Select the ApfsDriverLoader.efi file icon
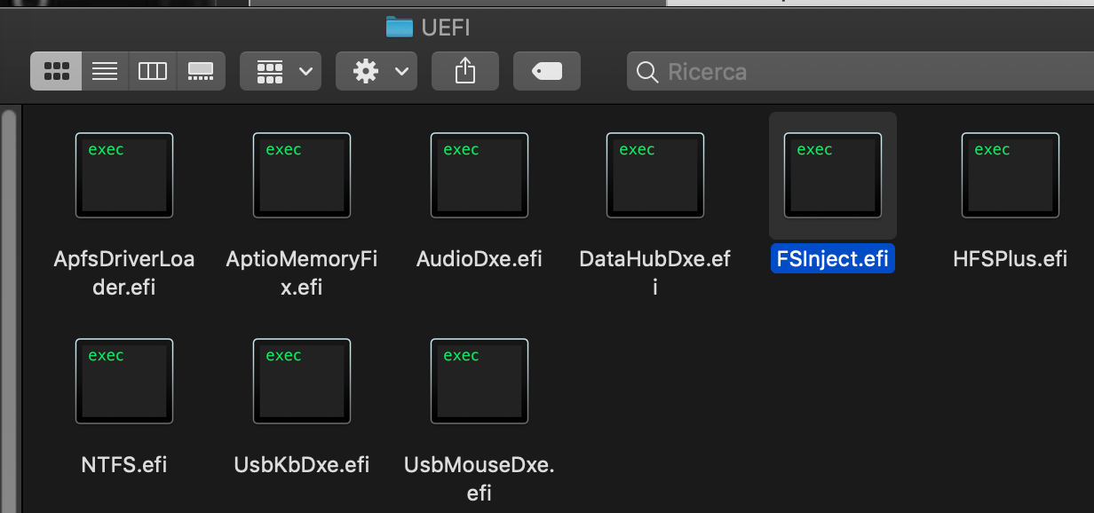 coord(124,176)
